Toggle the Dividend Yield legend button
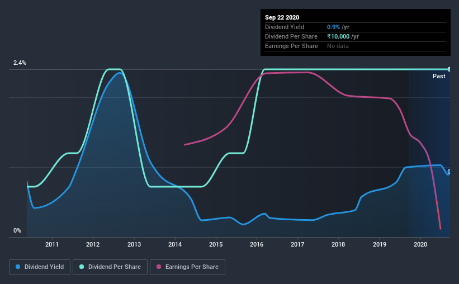This screenshot has height=284, width=459. (x=40, y=267)
